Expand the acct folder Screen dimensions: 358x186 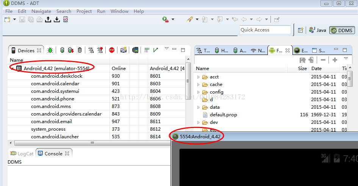[x=198, y=77]
